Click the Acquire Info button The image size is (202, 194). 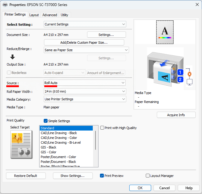[x=176, y=115]
